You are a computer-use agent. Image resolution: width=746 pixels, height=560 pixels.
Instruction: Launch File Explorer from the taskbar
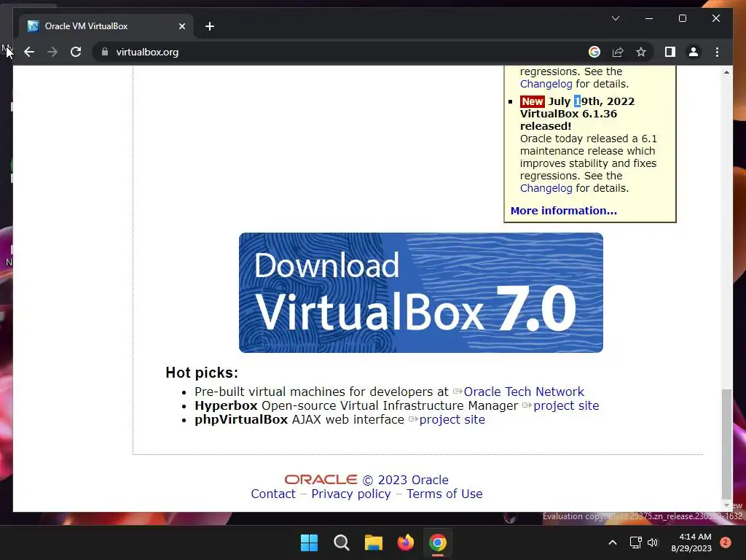point(374,542)
